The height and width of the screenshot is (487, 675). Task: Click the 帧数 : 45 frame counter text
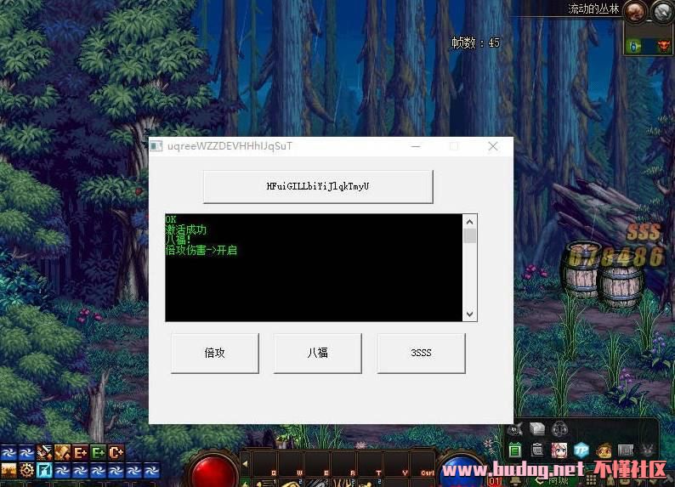click(476, 42)
